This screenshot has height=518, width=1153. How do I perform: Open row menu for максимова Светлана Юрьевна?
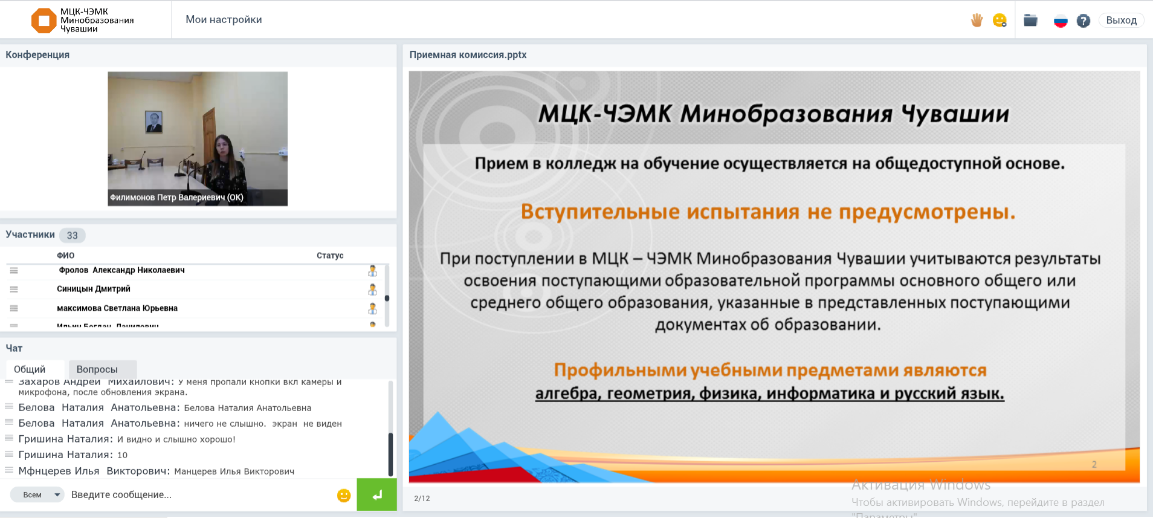(x=14, y=309)
